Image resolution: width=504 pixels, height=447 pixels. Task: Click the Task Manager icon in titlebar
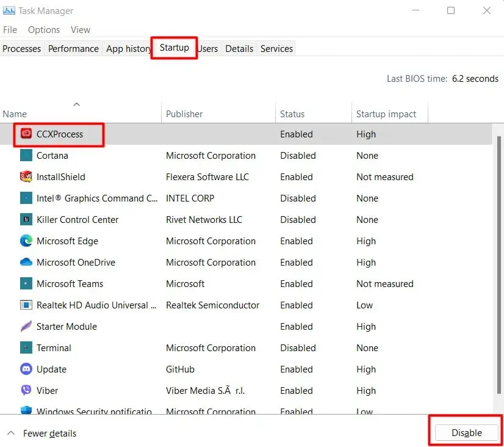(x=10, y=10)
